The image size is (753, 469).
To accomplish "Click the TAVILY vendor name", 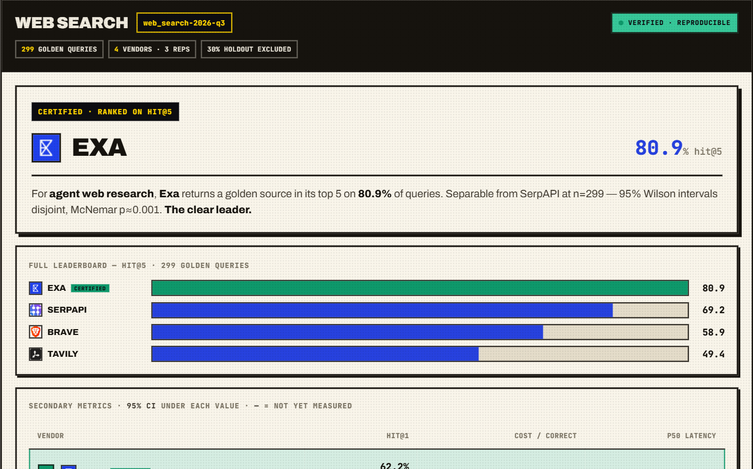I will [x=63, y=354].
